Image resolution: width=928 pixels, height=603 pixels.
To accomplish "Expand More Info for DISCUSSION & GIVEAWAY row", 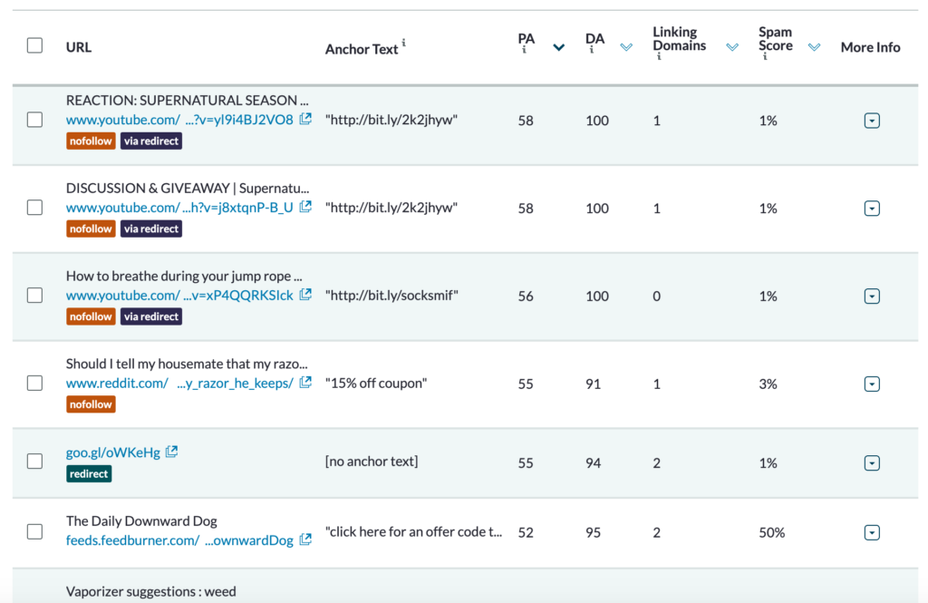I will point(872,209).
